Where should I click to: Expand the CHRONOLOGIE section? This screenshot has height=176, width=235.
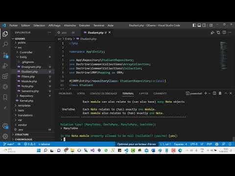point(23,139)
